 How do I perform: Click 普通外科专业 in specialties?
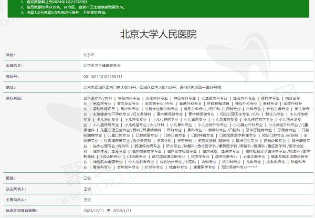pyautogui.click(x=190, y=103)
